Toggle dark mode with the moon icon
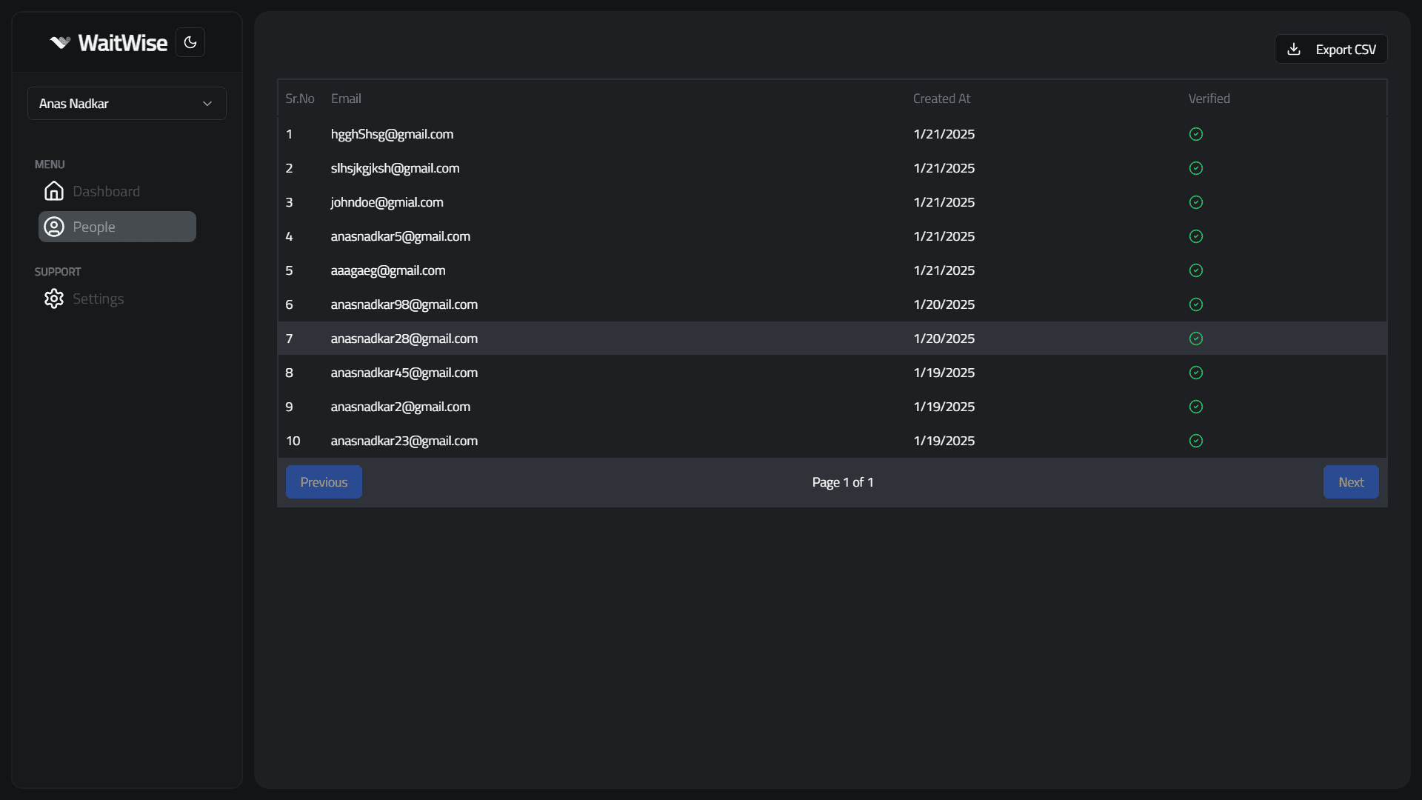Image resolution: width=1422 pixels, height=800 pixels. click(x=190, y=42)
